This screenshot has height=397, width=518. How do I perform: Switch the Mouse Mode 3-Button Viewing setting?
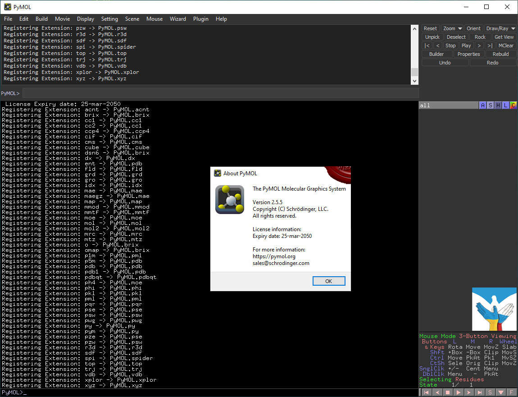(x=468, y=336)
